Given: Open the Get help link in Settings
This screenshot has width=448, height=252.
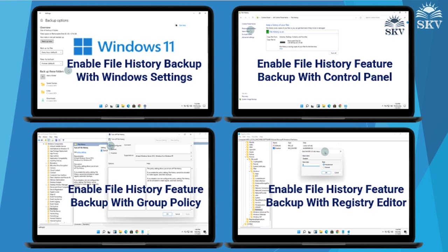Looking at the screenshot, I should click(182, 26).
